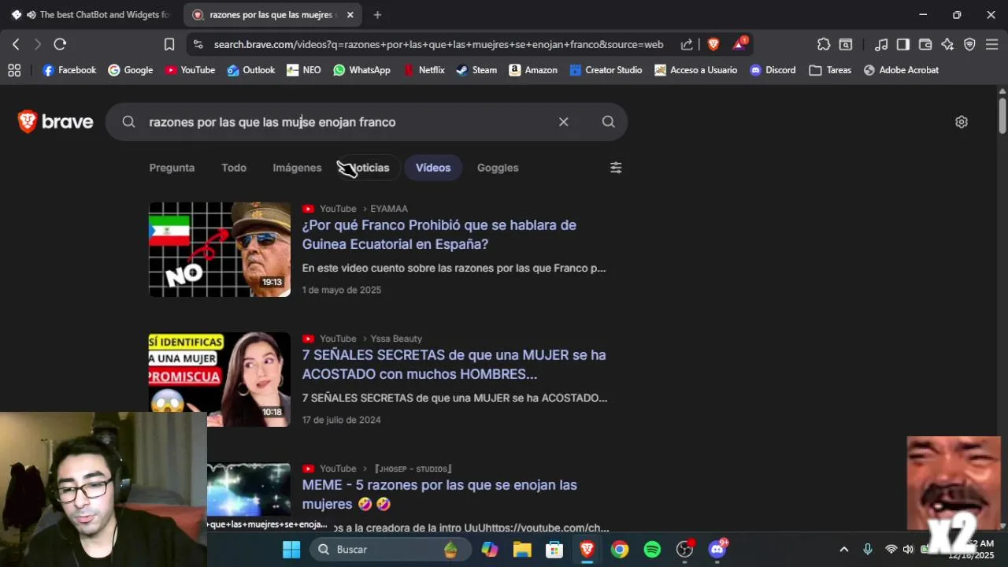Expand the Tareas bookmarks folder
1008x567 pixels.
click(x=830, y=70)
